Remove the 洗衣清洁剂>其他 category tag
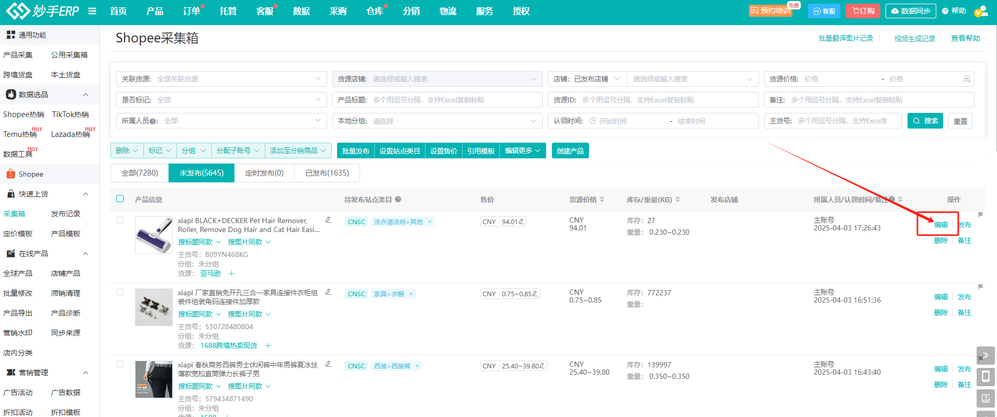The height and width of the screenshot is (417, 997). coord(430,222)
